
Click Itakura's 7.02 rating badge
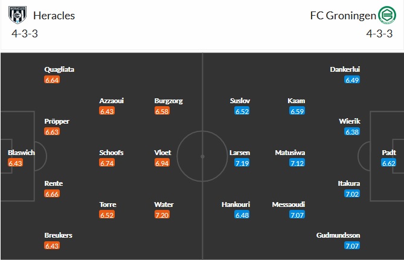click(x=352, y=194)
